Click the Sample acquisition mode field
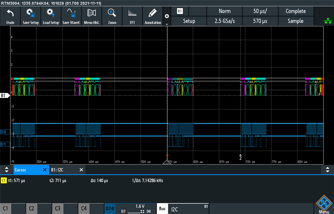Viewport: 334px width, 214px height. click(296, 21)
